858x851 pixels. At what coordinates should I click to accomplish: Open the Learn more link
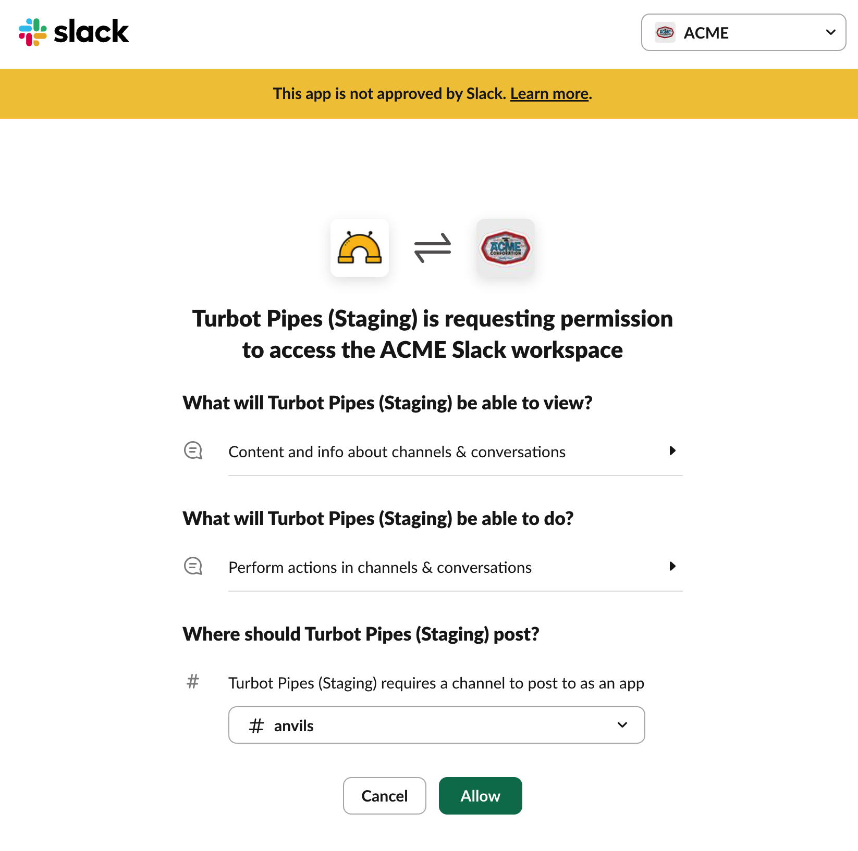point(549,94)
